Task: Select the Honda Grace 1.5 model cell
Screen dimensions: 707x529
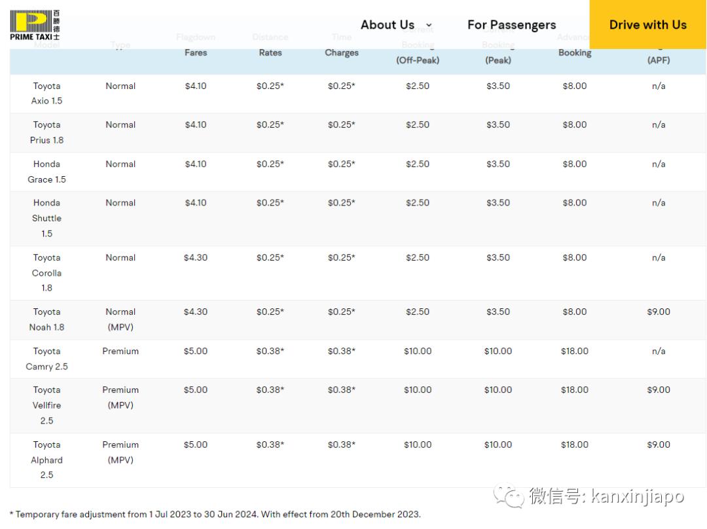Action: [46, 172]
